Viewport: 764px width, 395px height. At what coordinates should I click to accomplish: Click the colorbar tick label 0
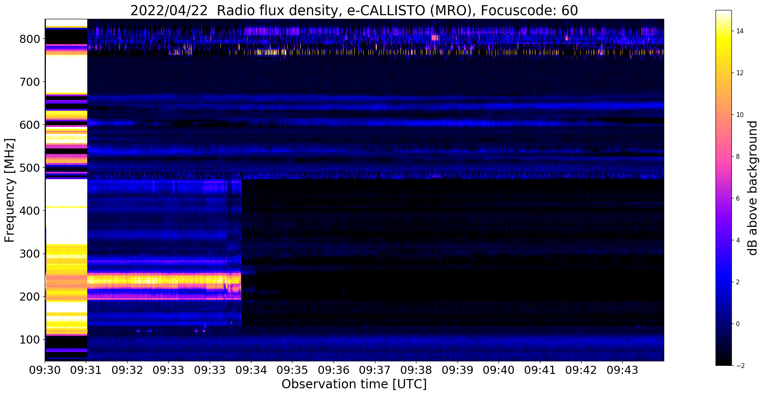pos(738,324)
